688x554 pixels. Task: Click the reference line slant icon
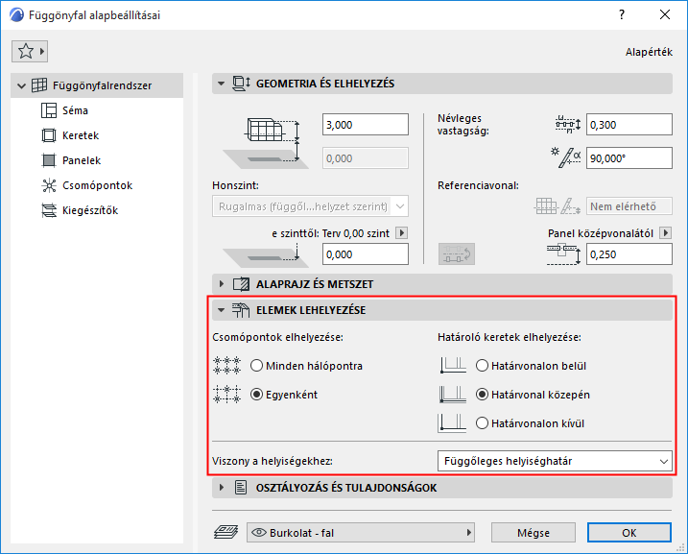tap(570, 205)
